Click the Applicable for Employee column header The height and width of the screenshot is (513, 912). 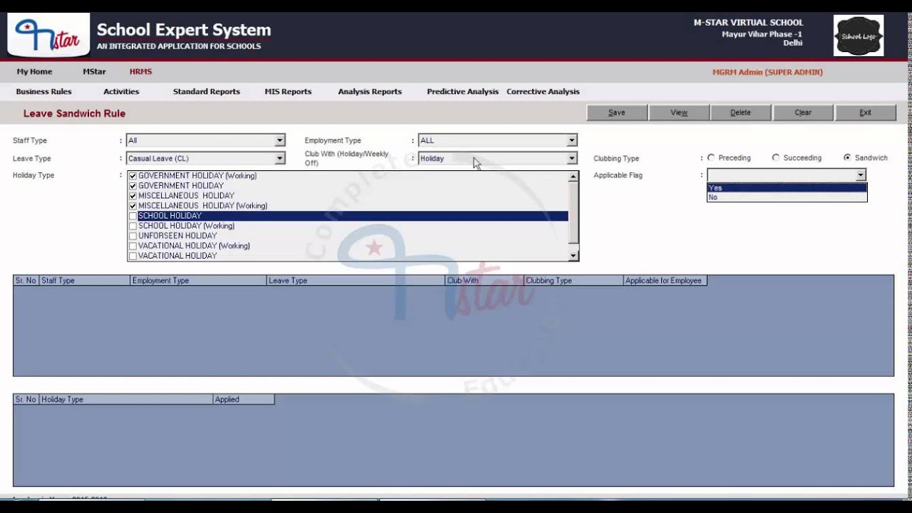[665, 281]
